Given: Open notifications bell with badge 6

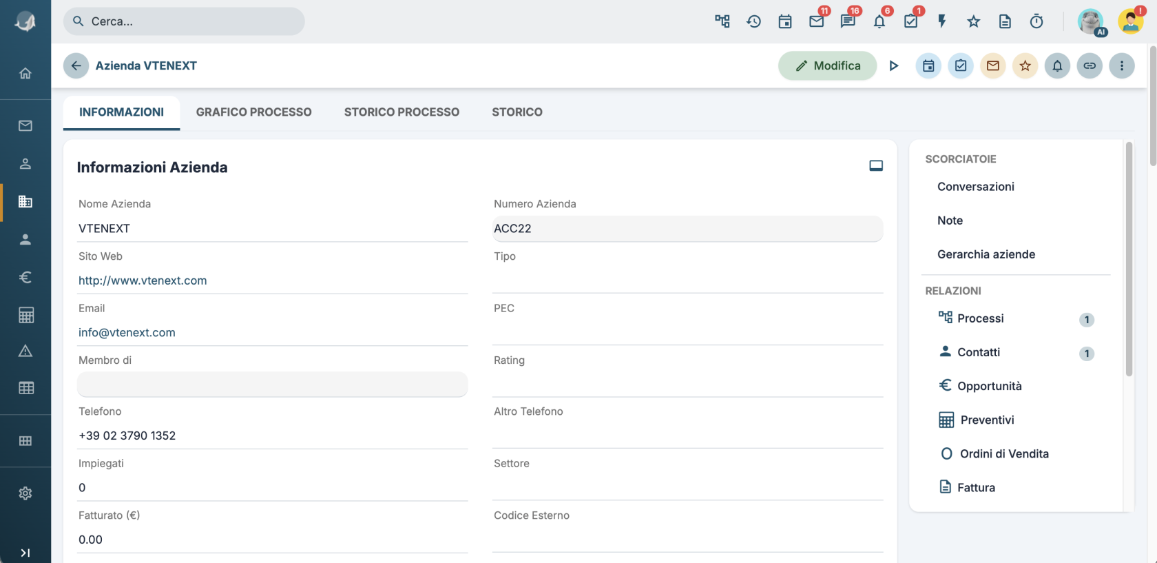Looking at the screenshot, I should [x=879, y=21].
